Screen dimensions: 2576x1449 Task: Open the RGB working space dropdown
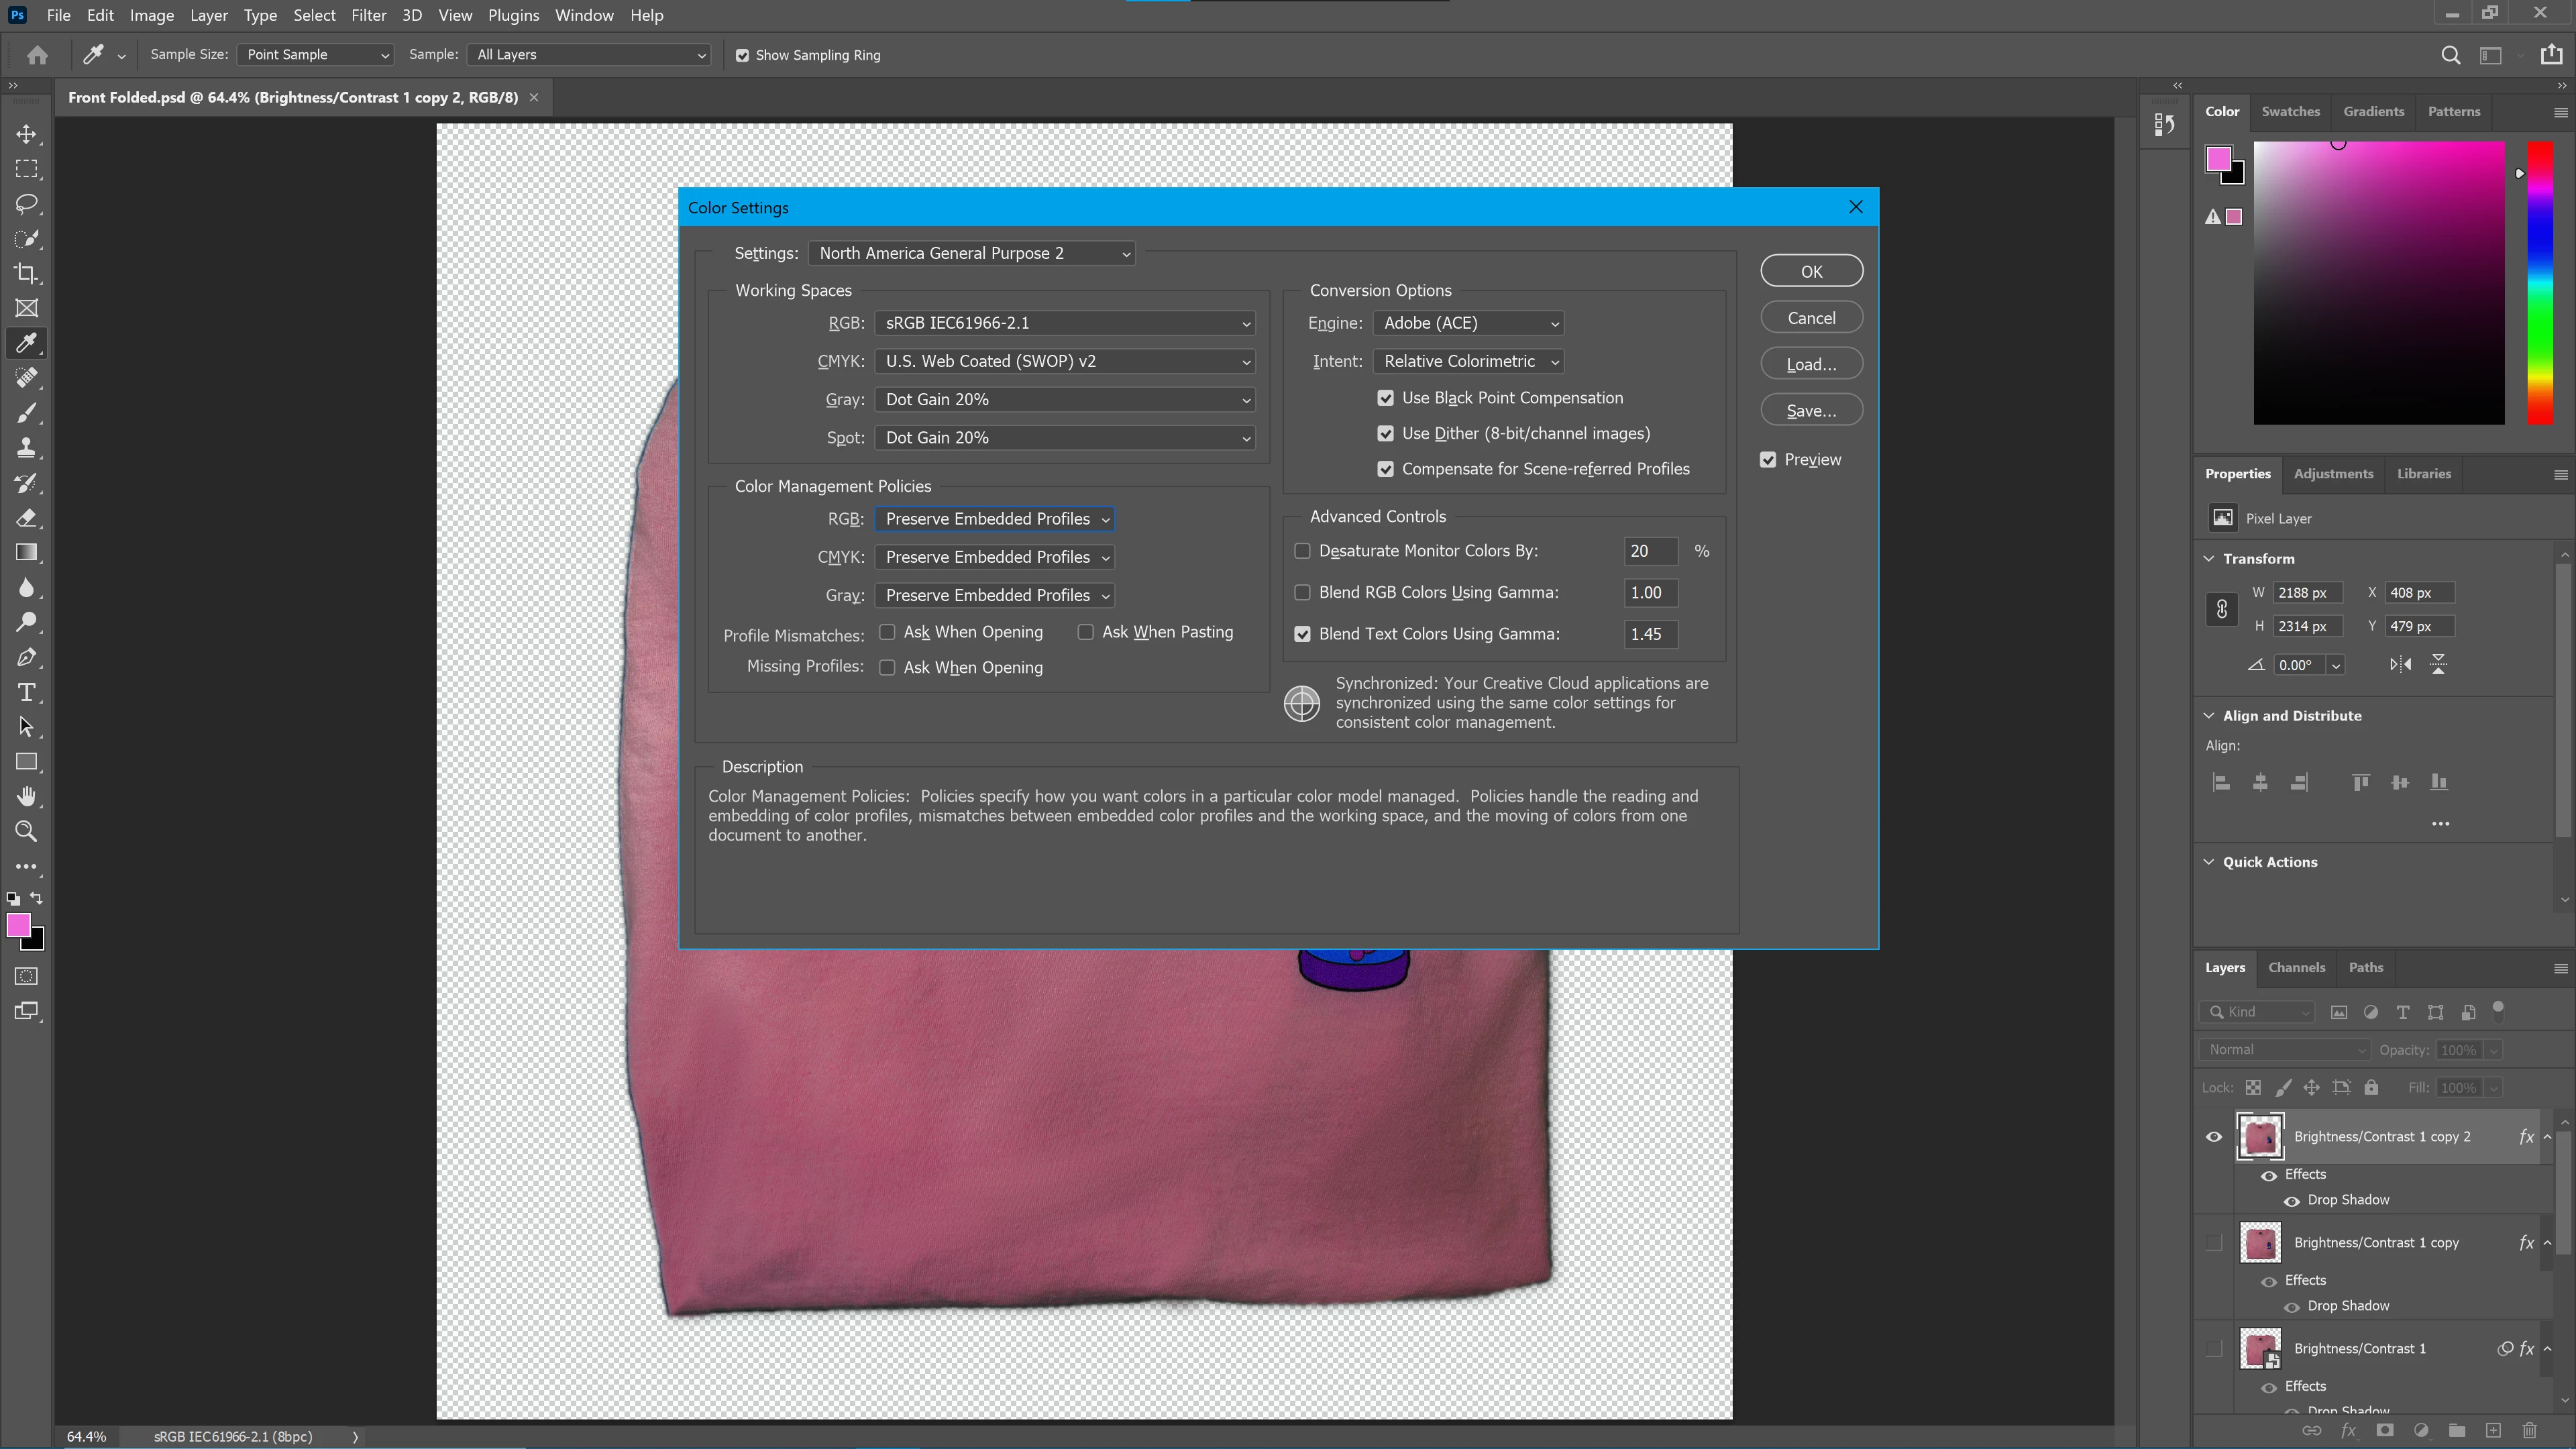point(1064,323)
